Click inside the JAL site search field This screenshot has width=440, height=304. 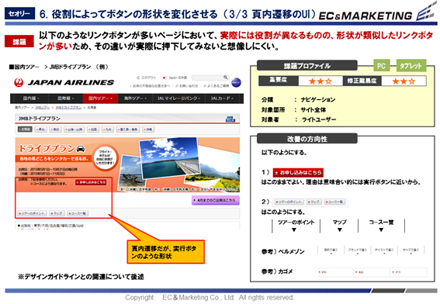208,78
